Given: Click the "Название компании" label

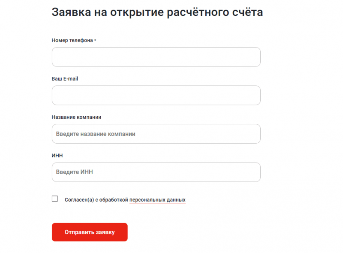Looking at the screenshot, I should [76, 117].
